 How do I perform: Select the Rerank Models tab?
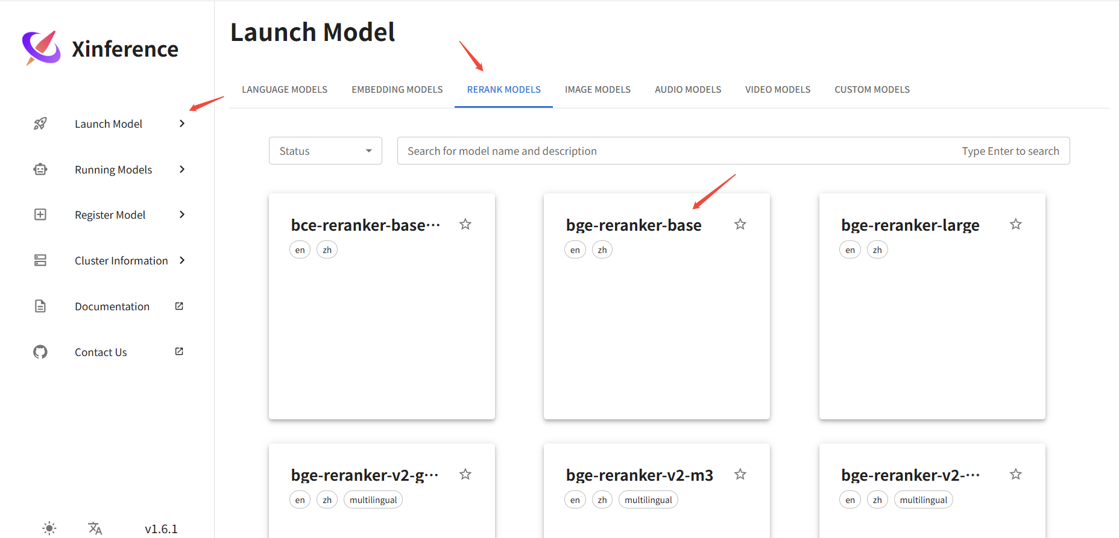[504, 89]
